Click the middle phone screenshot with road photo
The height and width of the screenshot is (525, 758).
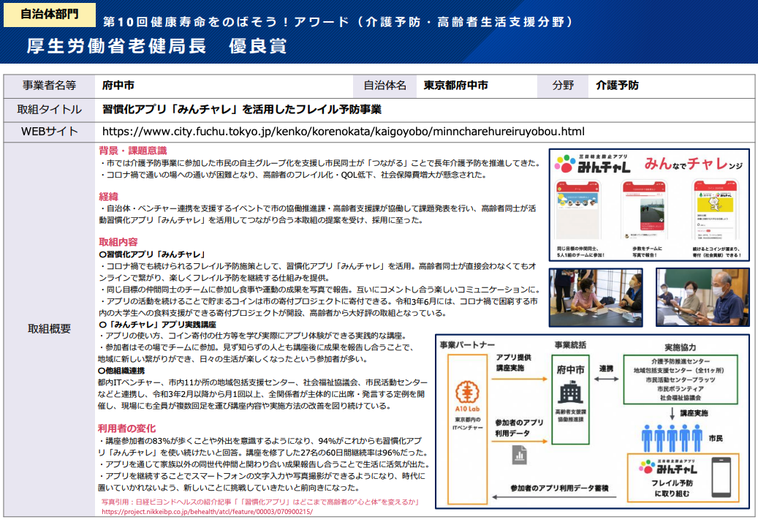pyautogui.click(x=645, y=210)
